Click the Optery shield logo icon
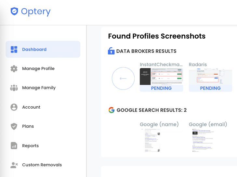Image resolution: width=237 pixels, height=177 pixels. pos(14,11)
